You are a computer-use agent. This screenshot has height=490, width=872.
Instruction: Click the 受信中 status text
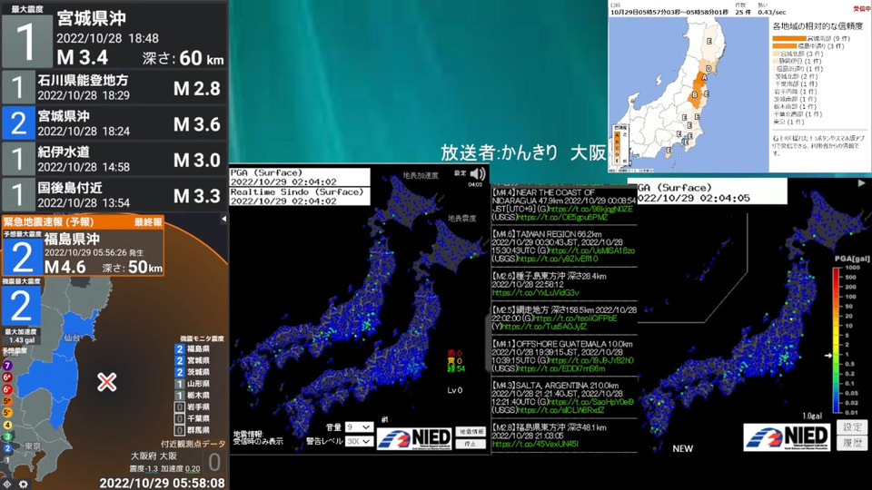tap(861, 9)
